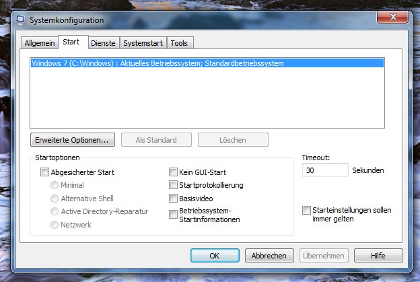The height and width of the screenshot is (282, 420).
Task: Select the Netzwerk radio option
Action: pyautogui.click(x=55, y=225)
